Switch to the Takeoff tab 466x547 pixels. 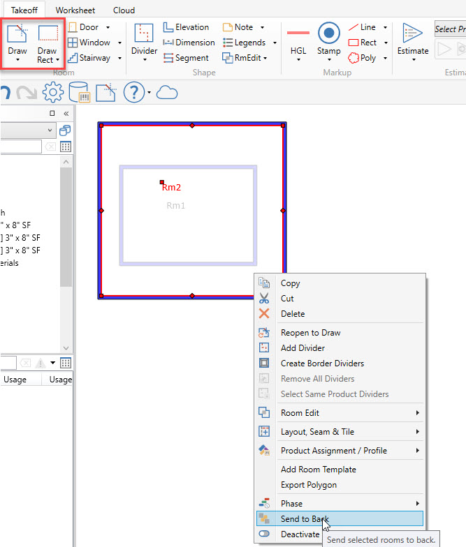(x=24, y=10)
